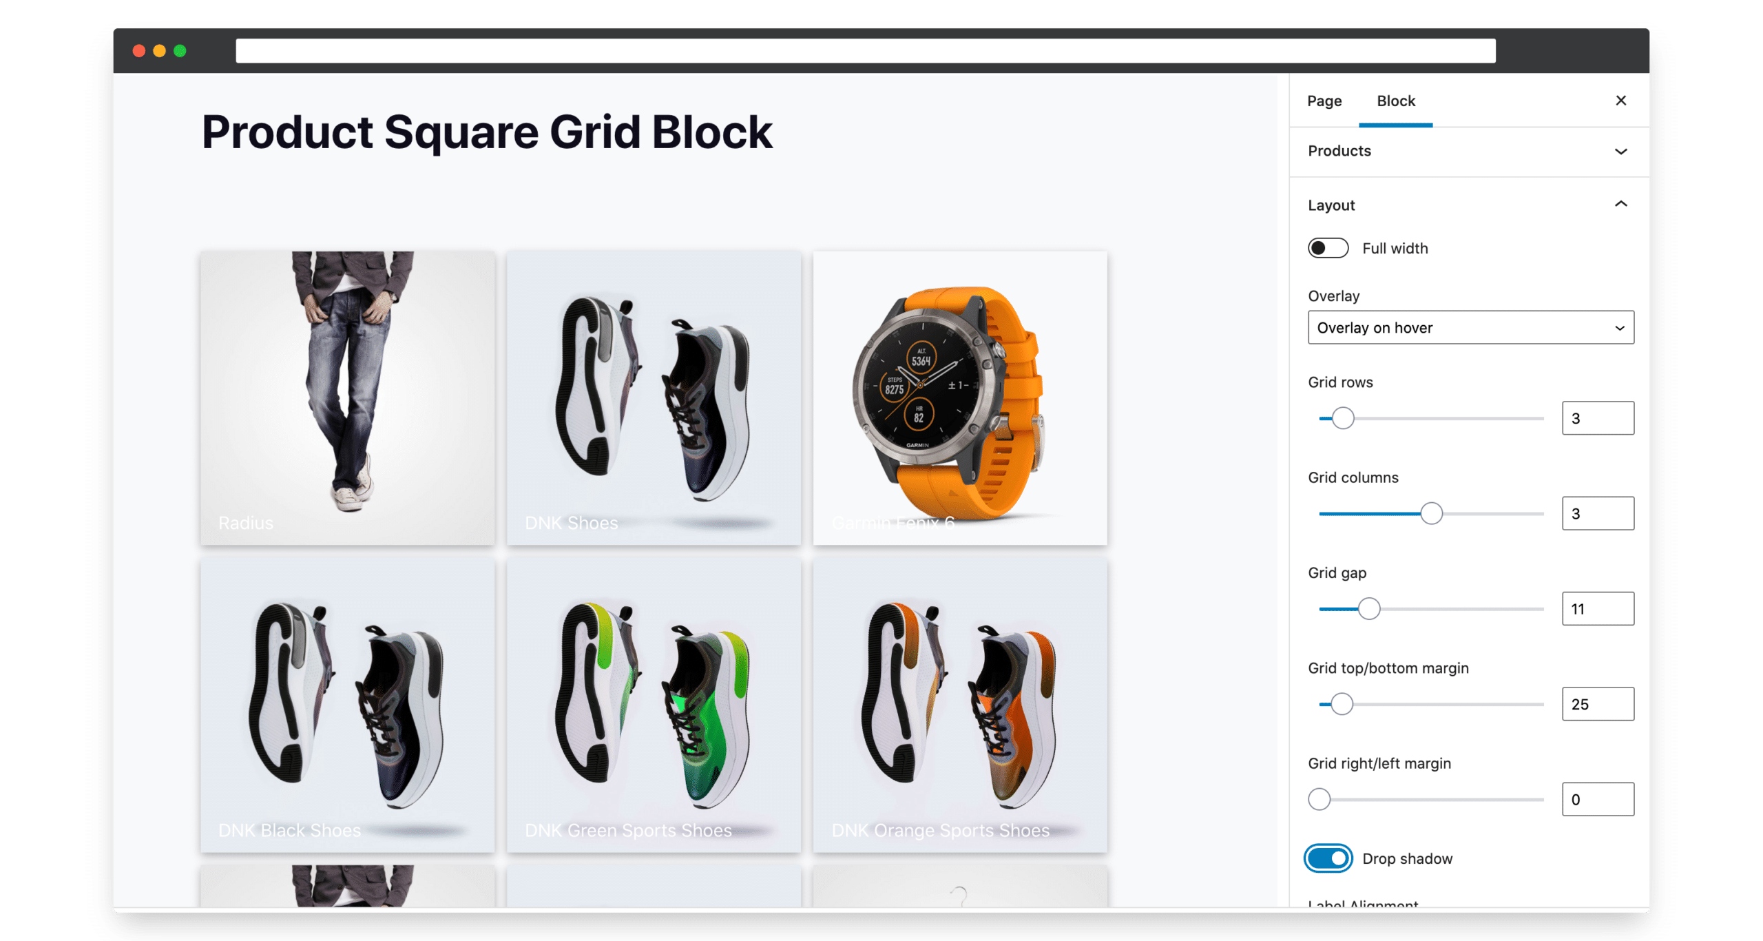Enable the Full width toggle
This screenshot has width=1763, height=941.
click(x=1327, y=248)
